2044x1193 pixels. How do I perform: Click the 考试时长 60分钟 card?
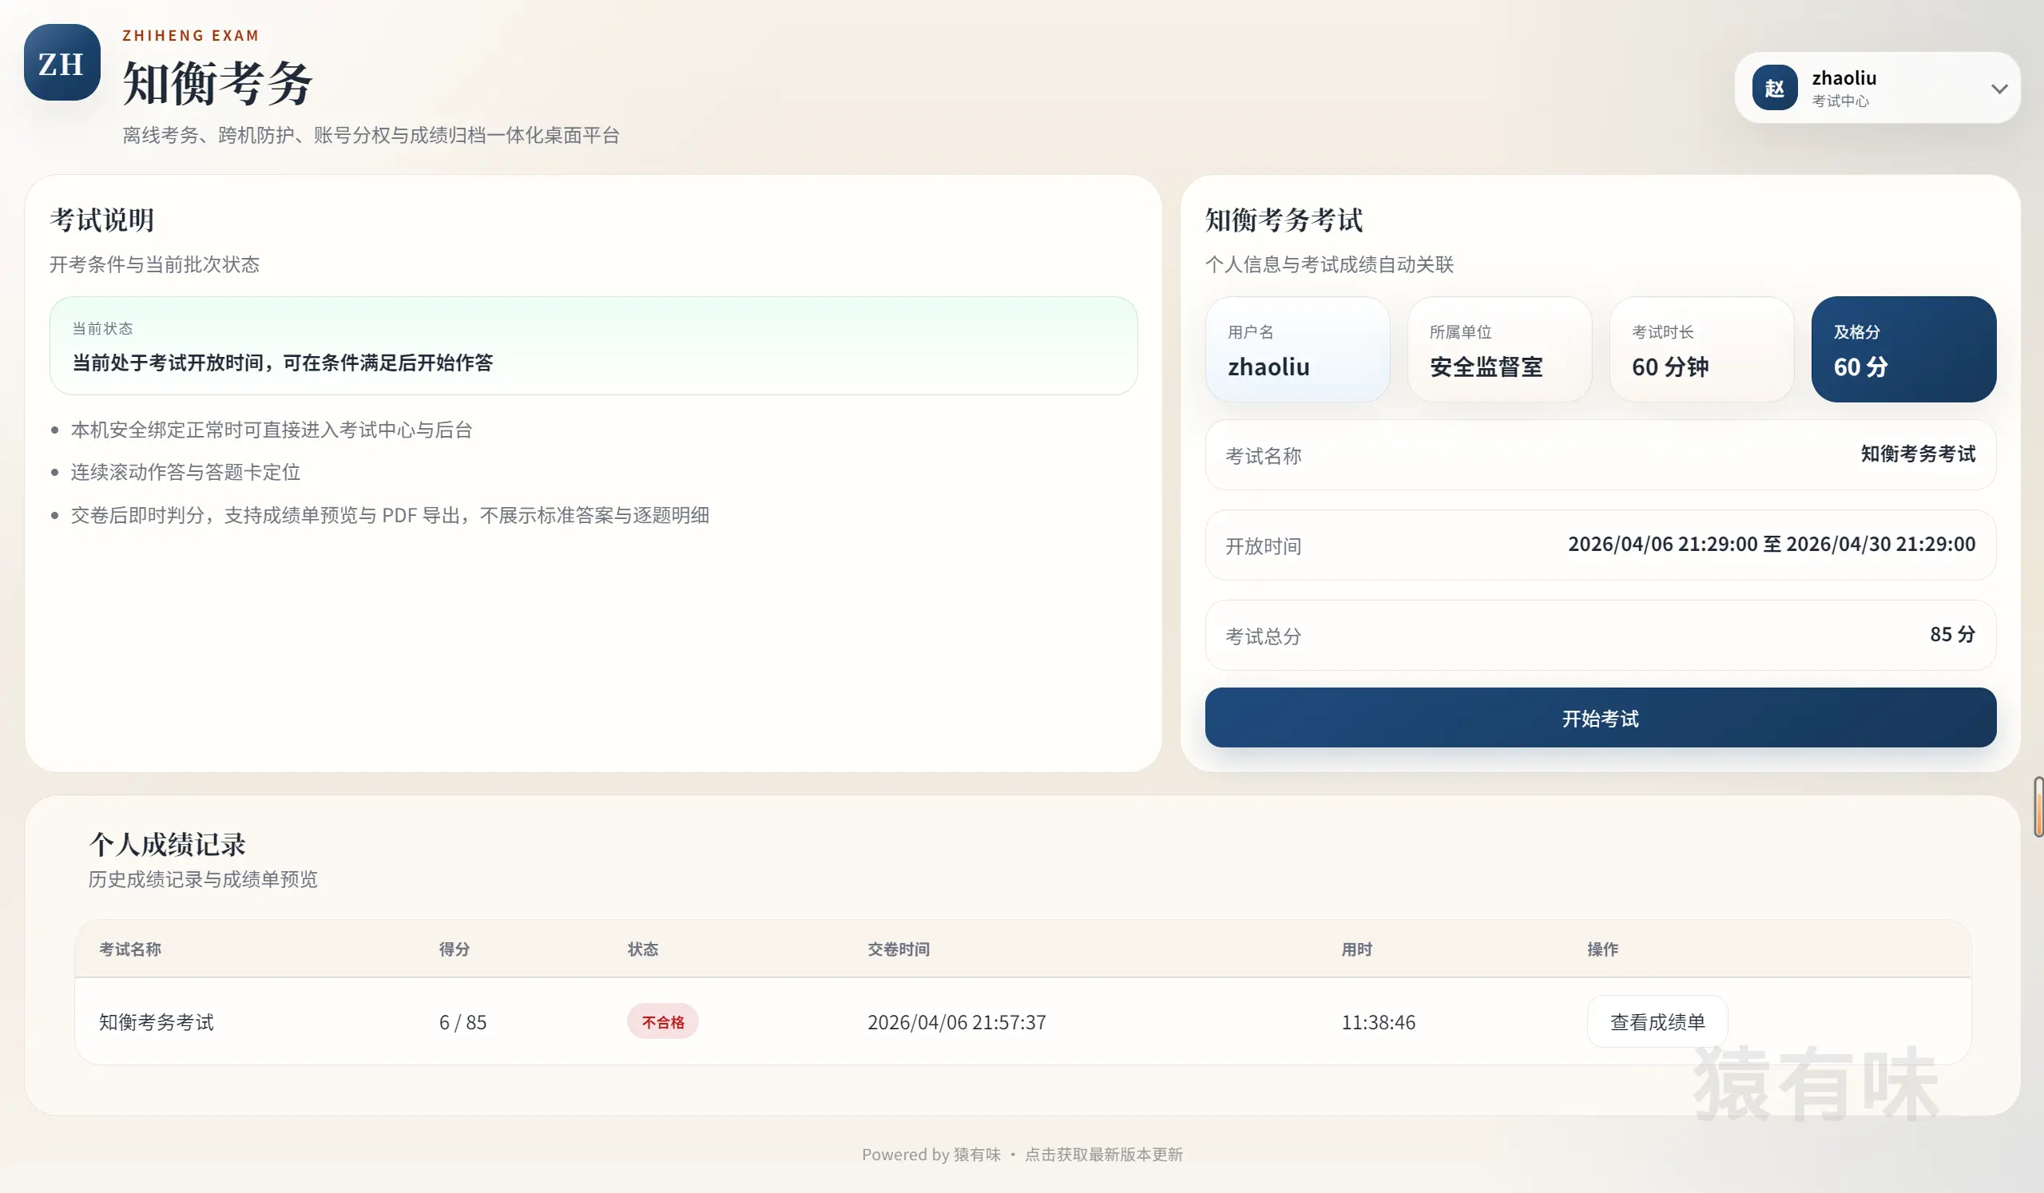coord(1701,350)
